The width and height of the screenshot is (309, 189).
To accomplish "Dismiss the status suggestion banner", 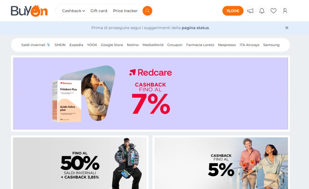I will (x=287, y=28).
